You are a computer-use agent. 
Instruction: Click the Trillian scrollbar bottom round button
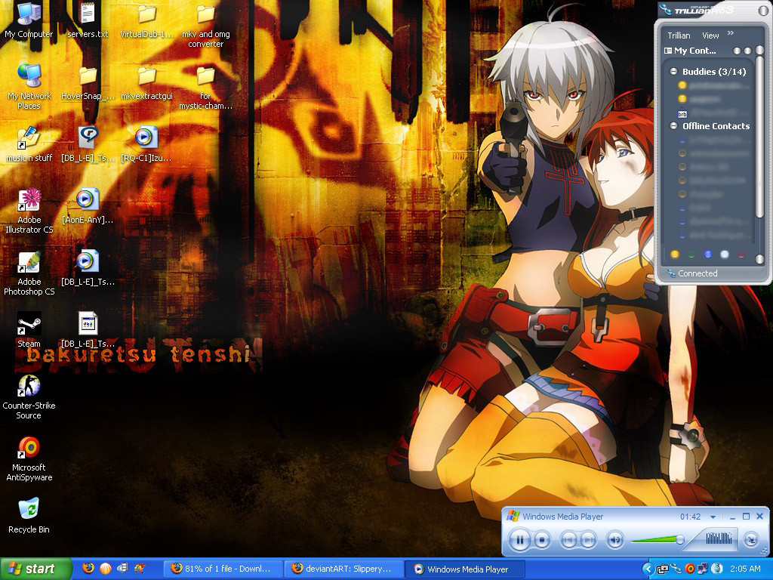(759, 259)
